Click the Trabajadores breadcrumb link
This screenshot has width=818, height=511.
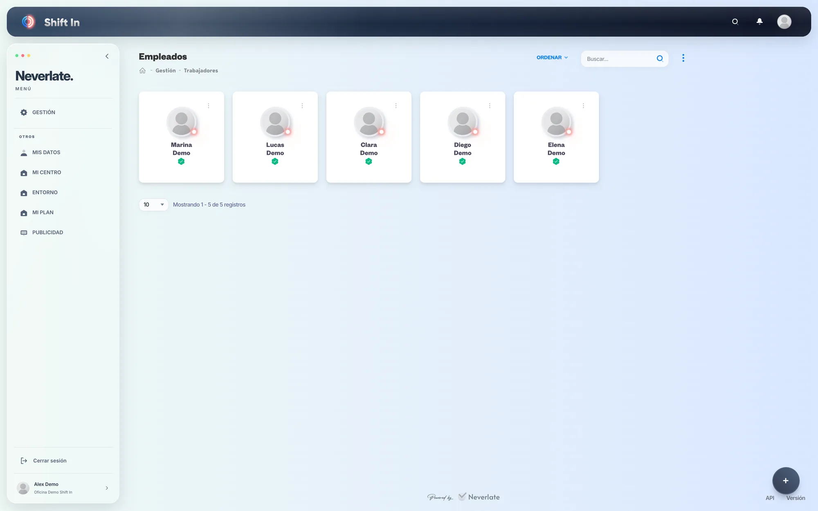click(201, 71)
